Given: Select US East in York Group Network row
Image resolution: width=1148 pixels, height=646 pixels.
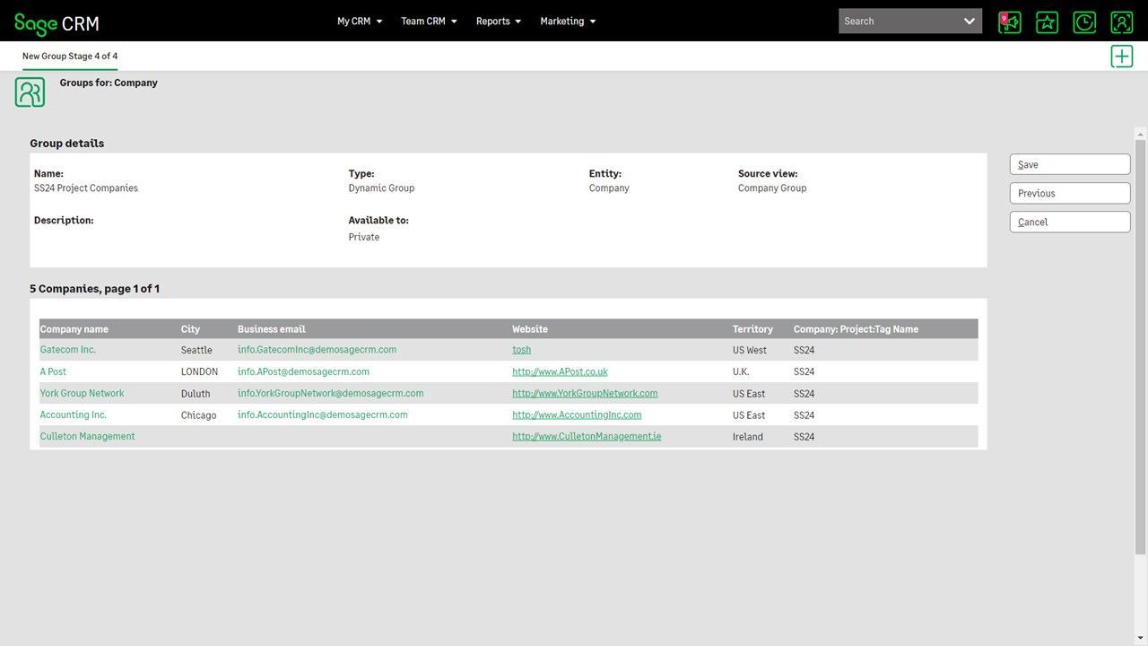Looking at the screenshot, I should click(749, 394).
